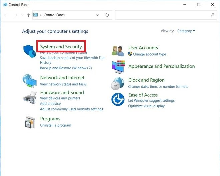Open the Programs category

pyautogui.click(x=50, y=119)
